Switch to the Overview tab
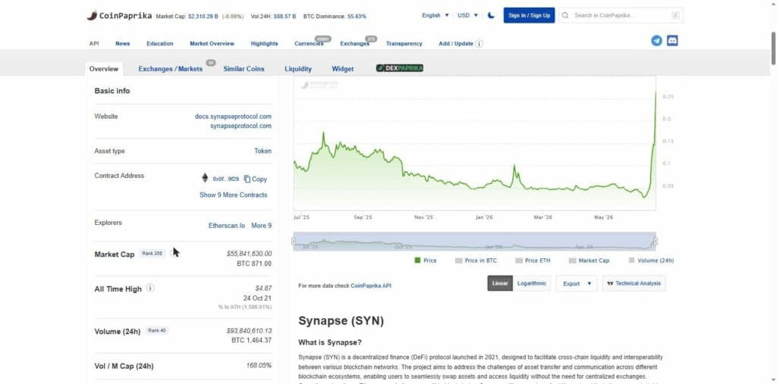 (x=103, y=69)
